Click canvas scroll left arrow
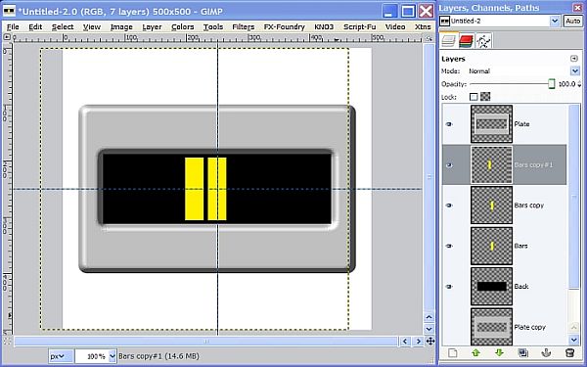Image resolution: width=587 pixels, height=367 pixels. pyautogui.click(x=405, y=342)
